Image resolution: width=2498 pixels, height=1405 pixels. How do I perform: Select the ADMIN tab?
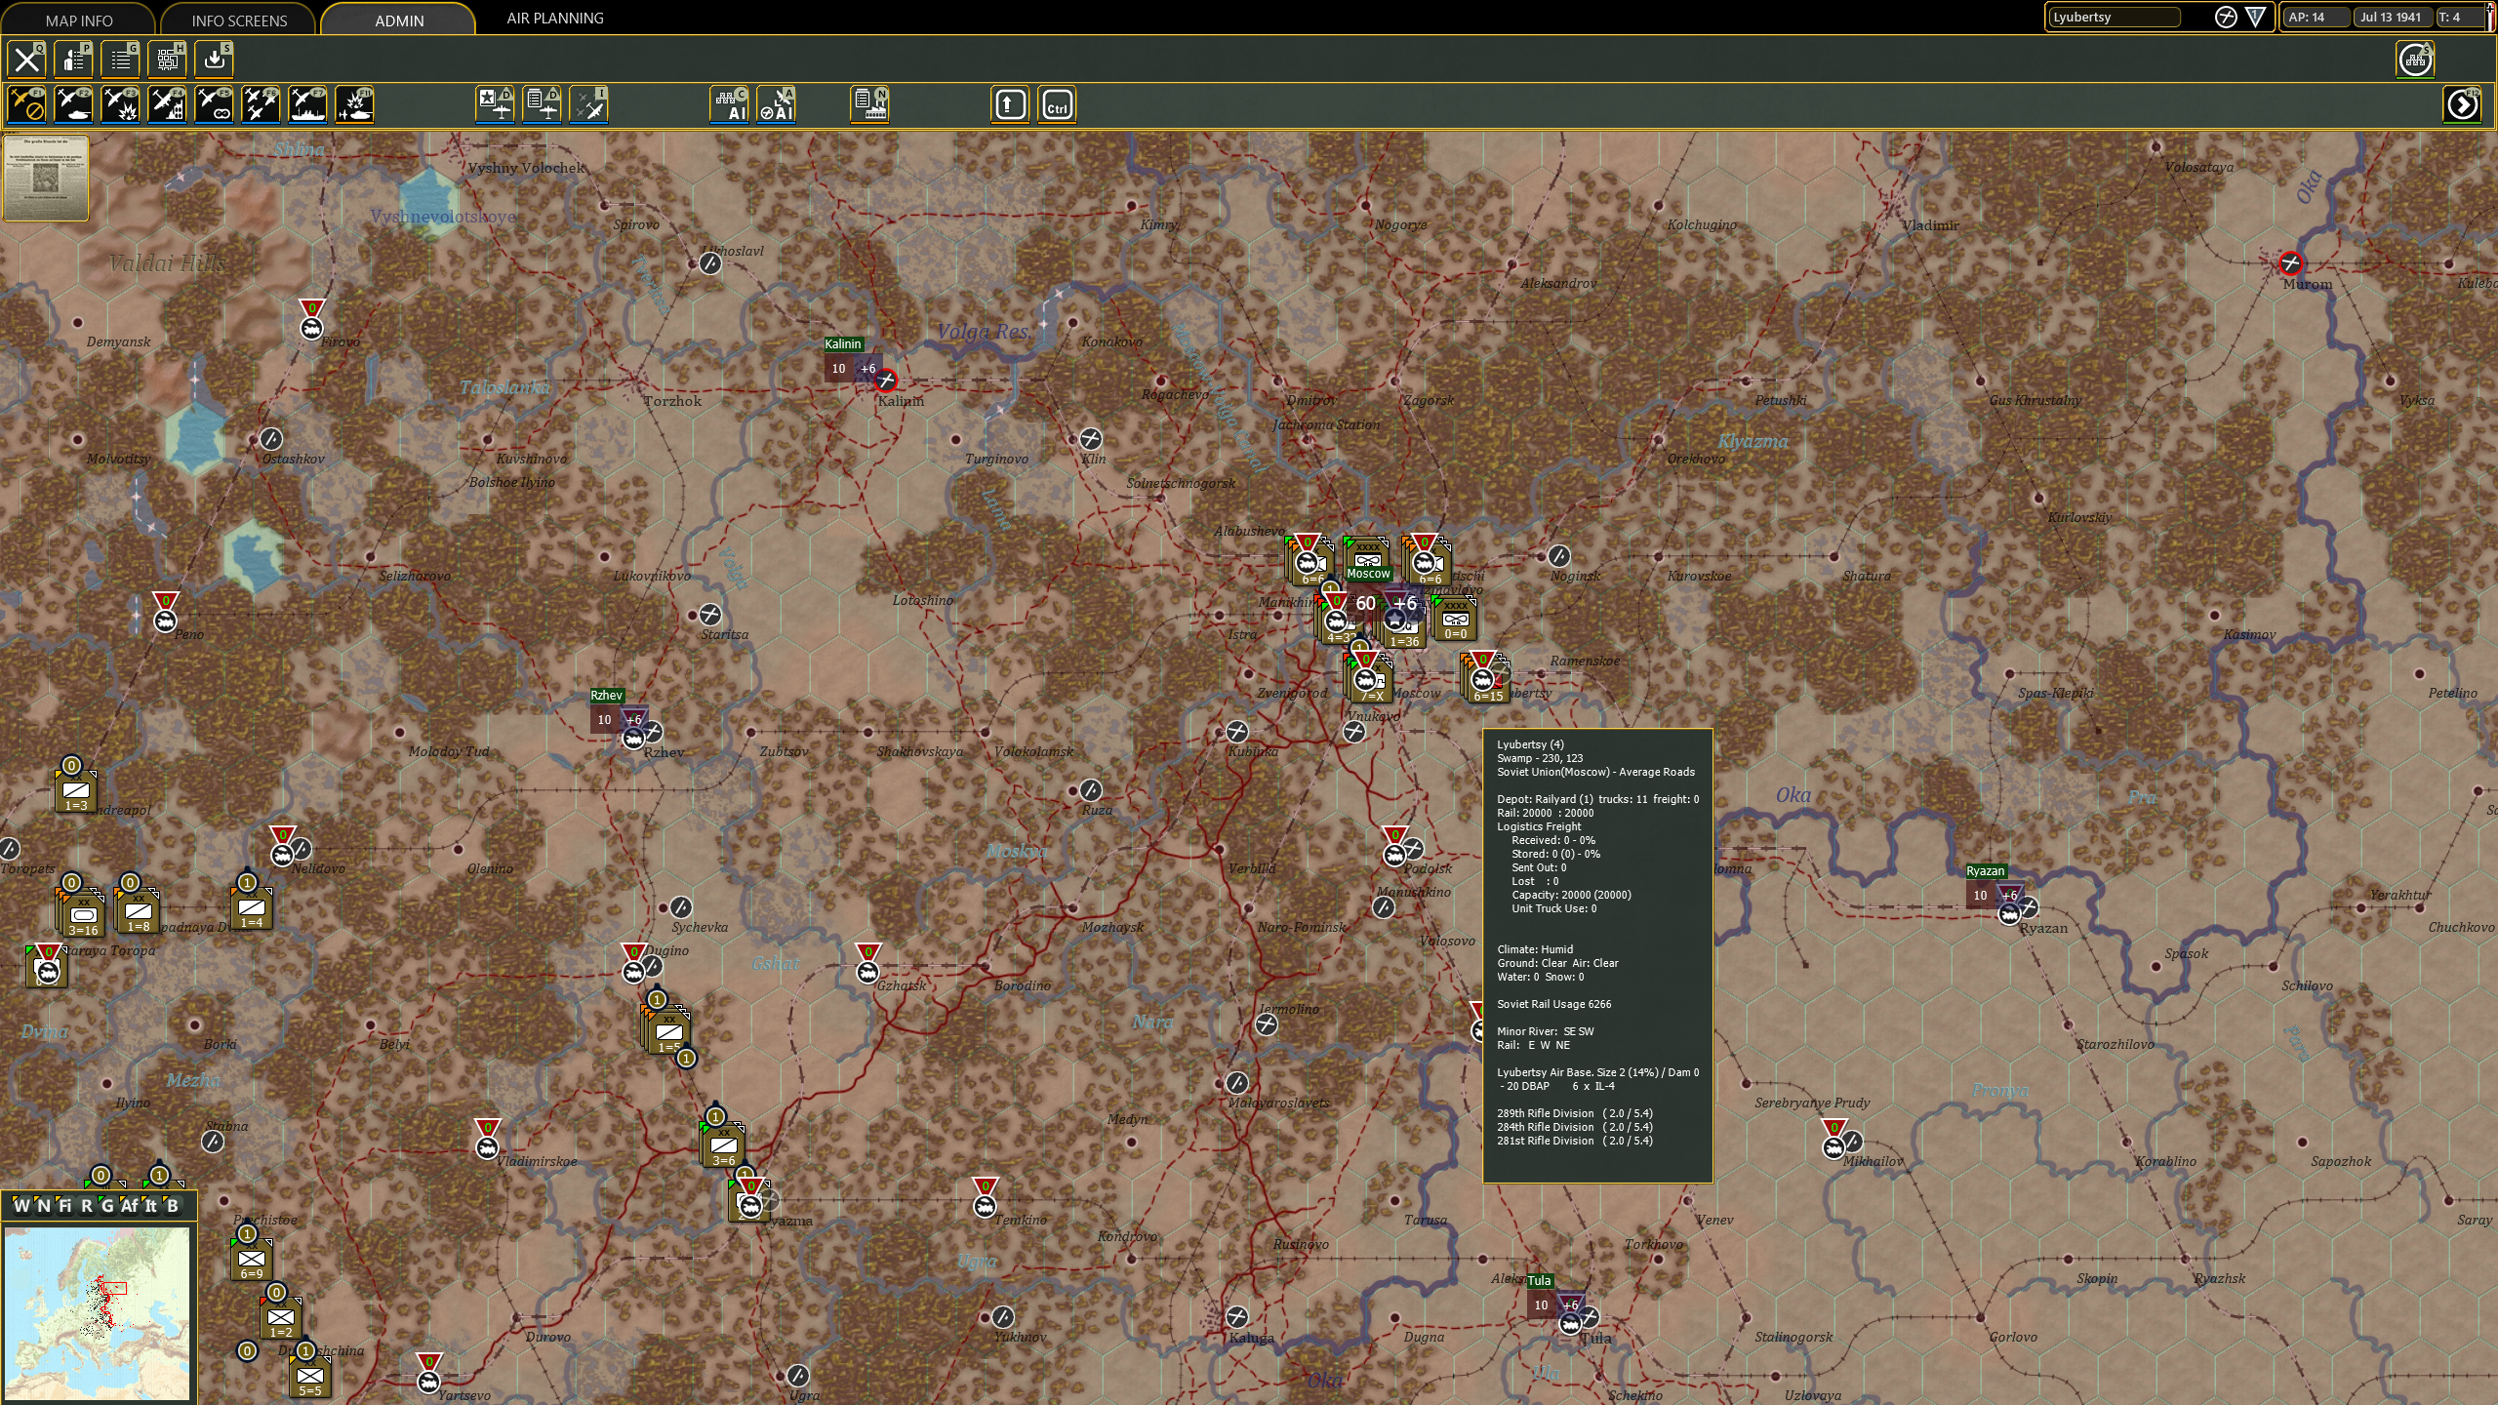(399, 20)
